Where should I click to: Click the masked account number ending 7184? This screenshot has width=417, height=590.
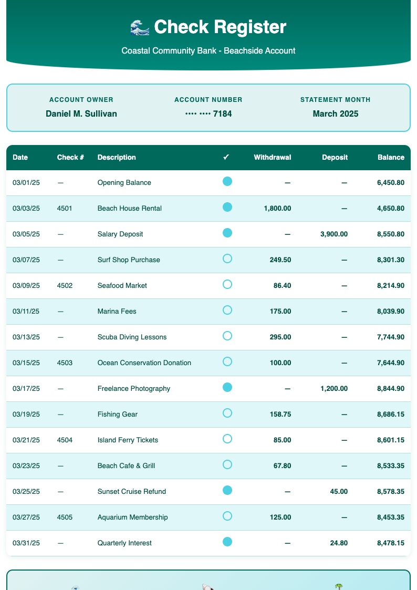[208, 113]
